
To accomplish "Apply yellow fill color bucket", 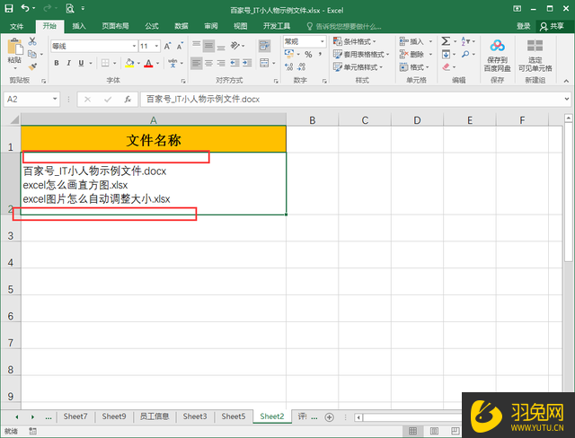I will pos(129,63).
